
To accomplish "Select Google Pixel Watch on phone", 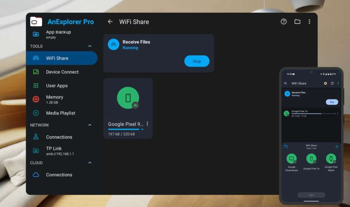I will click(331, 159).
